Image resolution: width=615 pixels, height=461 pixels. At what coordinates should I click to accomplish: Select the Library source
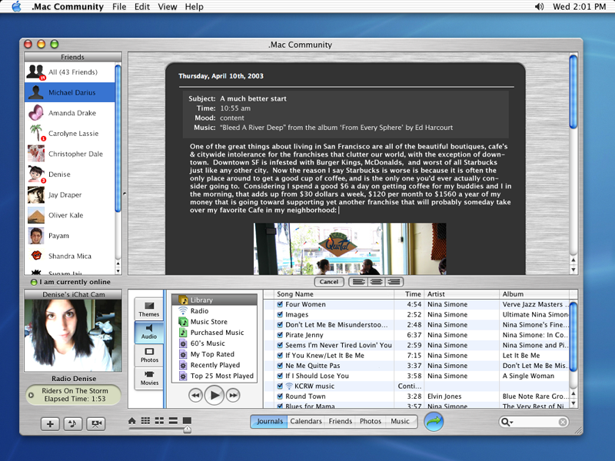[214, 300]
